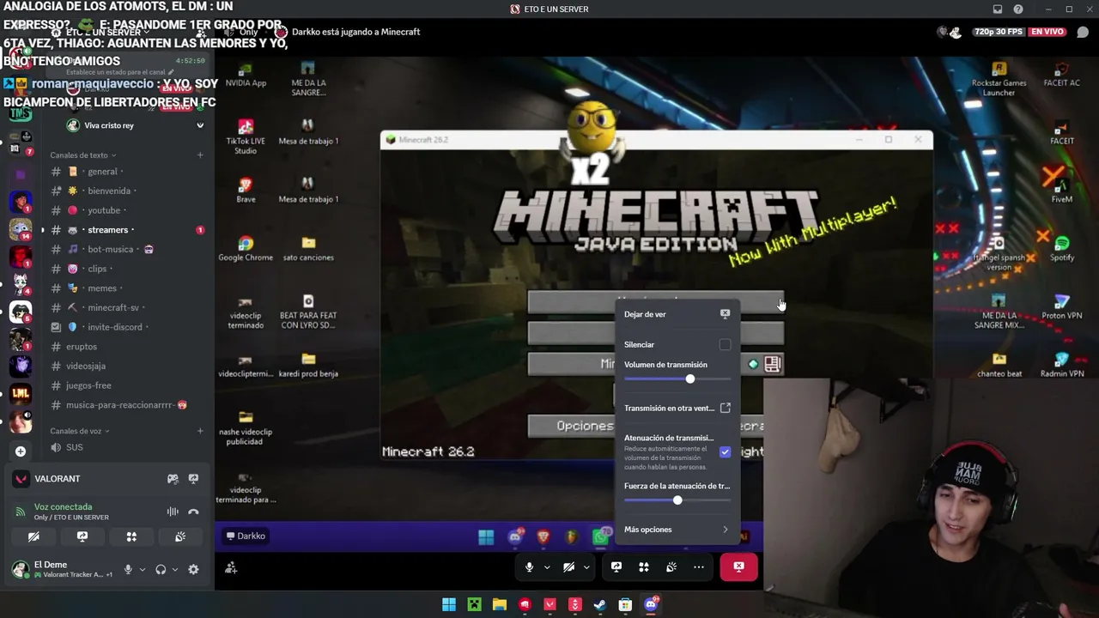Expand the Más opciones submenu
The width and height of the screenshot is (1099, 618).
click(x=677, y=530)
